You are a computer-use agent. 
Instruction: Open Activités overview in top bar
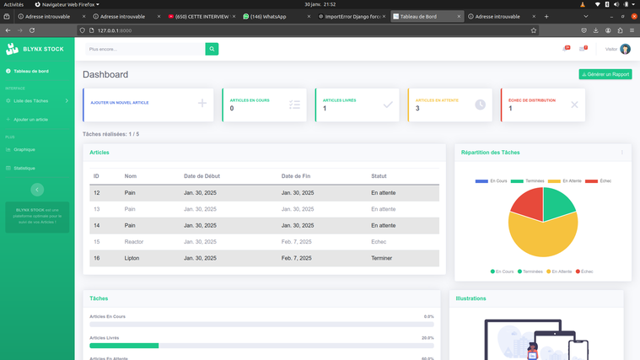click(x=13, y=4)
